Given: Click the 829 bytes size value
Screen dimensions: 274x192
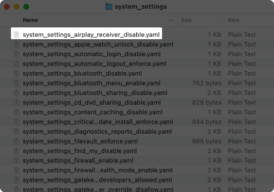Looking at the screenshot, I should pyautogui.click(x=207, y=103).
